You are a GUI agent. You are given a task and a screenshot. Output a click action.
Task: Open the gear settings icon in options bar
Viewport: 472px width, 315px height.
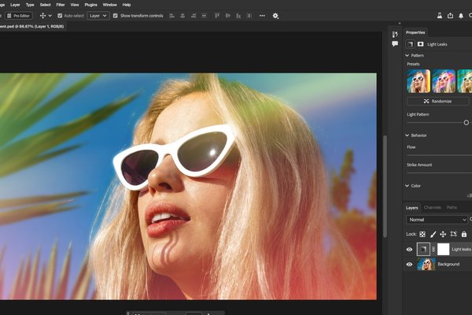point(275,16)
